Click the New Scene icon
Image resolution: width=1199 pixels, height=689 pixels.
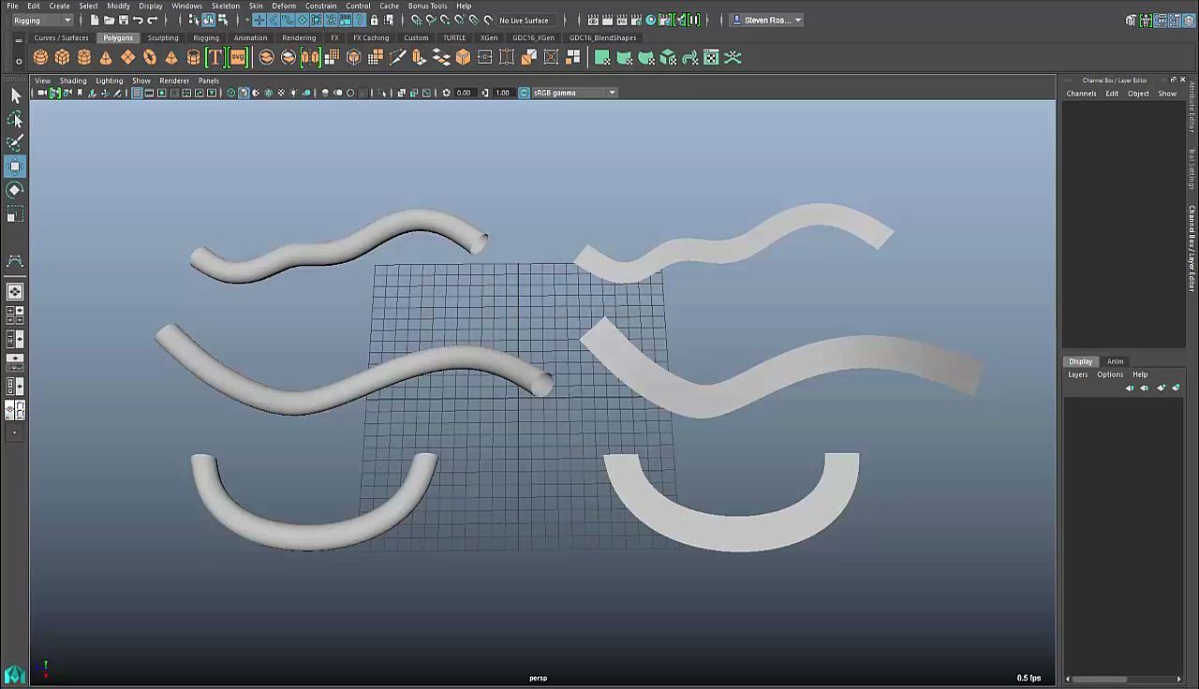95,20
